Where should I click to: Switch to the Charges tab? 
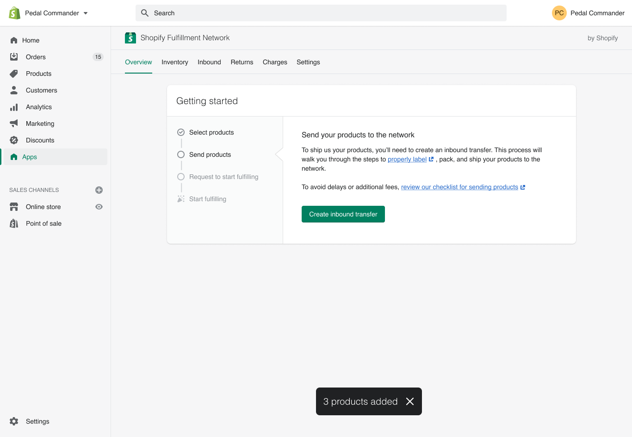pos(275,62)
